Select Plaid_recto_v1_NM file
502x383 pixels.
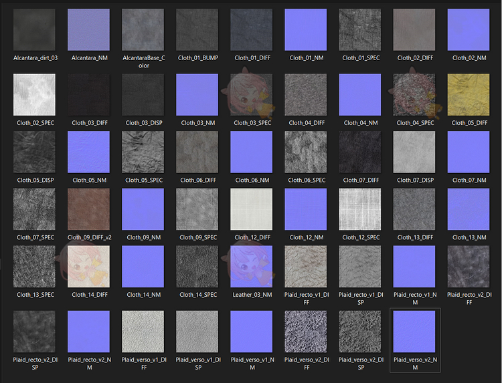pos(414,266)
